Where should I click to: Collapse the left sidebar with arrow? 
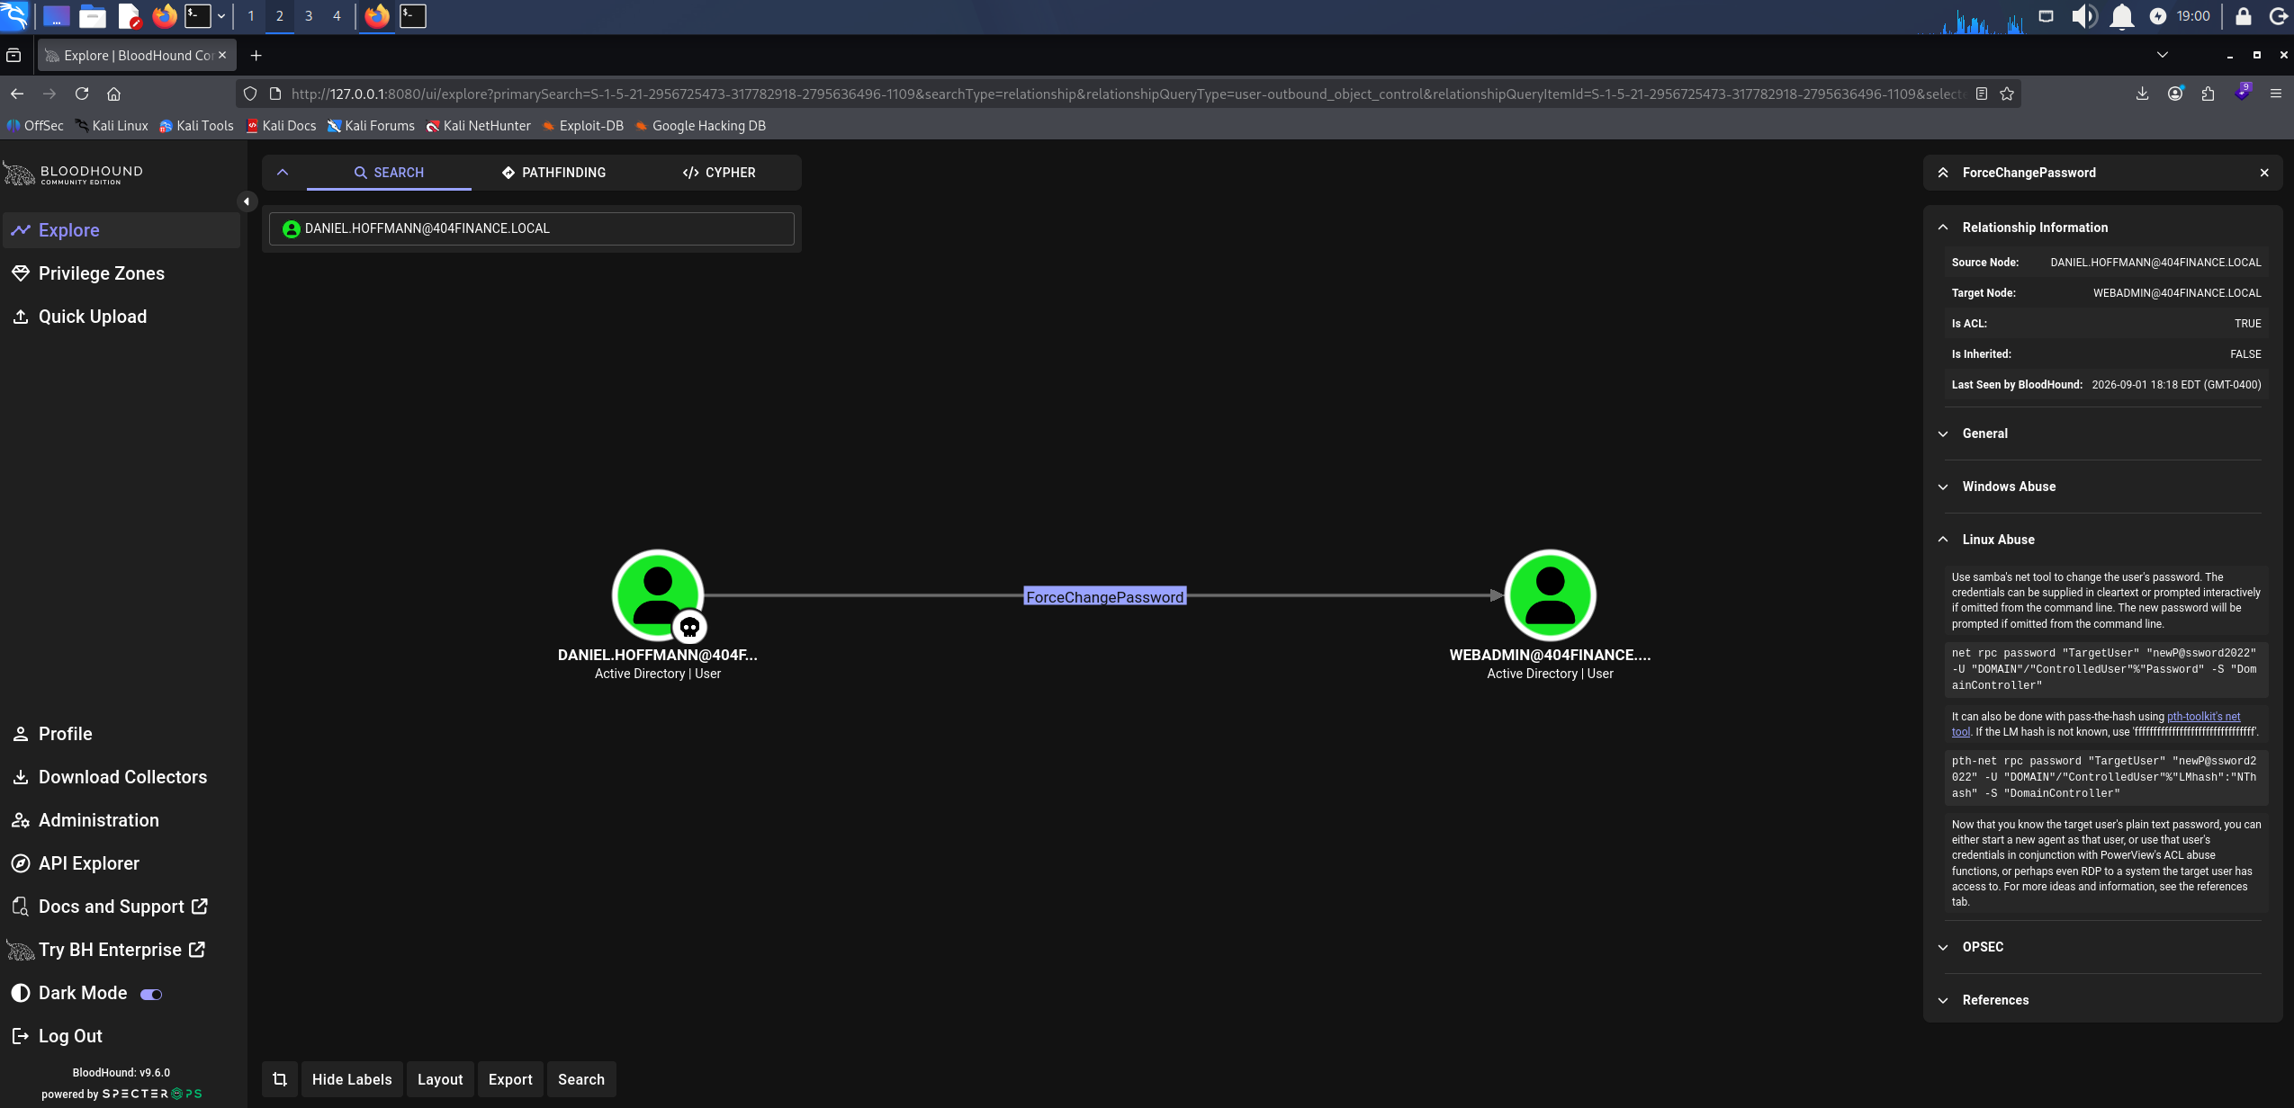pos(247,201)
